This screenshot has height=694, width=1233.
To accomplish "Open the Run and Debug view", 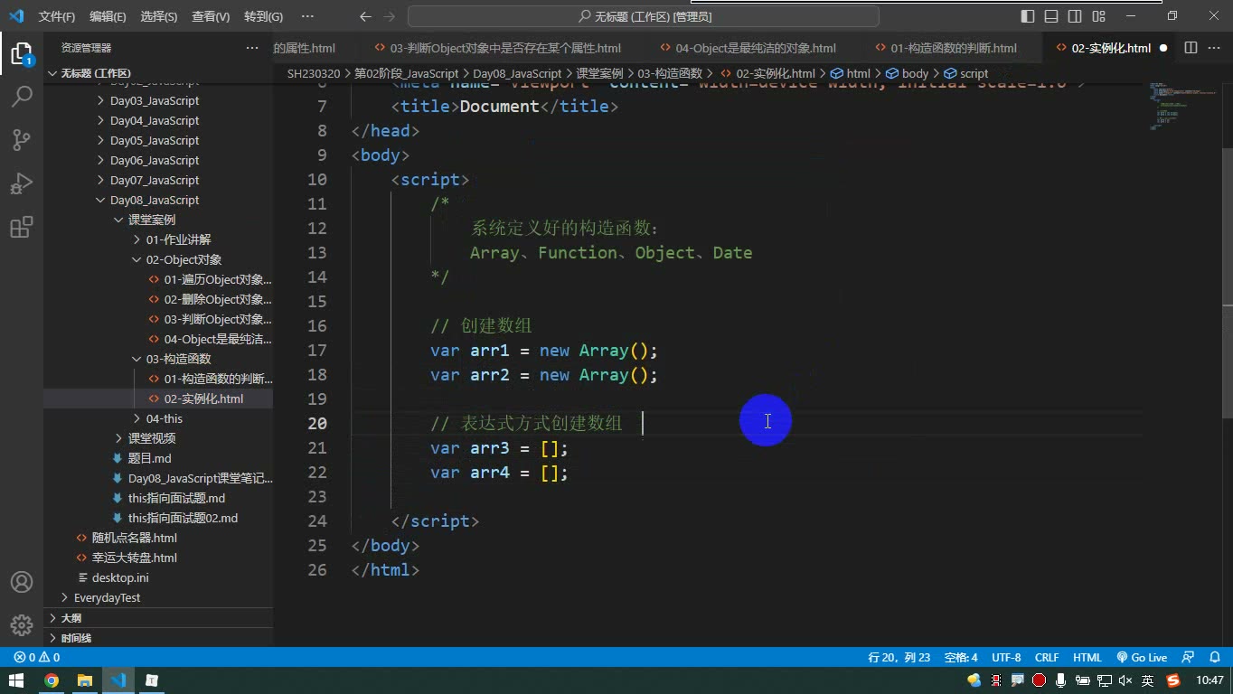I will (22, 183).
